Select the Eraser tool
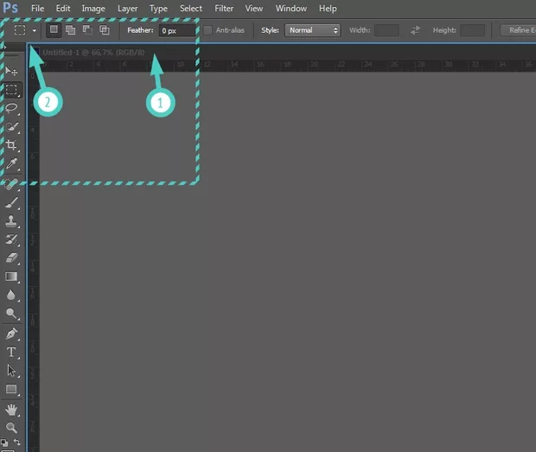This screenshot has height=452, width=536. click(12, 258)
